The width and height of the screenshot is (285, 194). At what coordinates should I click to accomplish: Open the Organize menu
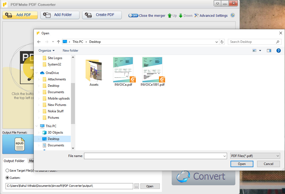pos(46,51)
